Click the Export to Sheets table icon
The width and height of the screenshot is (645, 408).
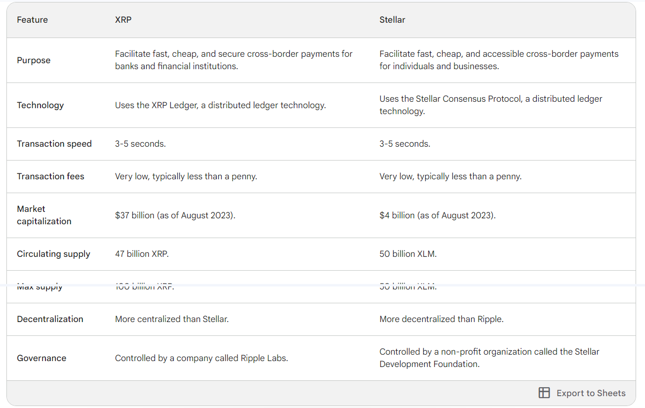tap(544, 393)
